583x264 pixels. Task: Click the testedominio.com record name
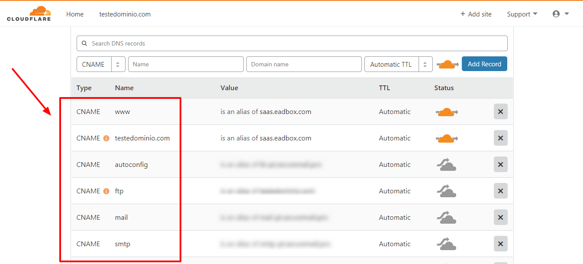coord(142,138)
